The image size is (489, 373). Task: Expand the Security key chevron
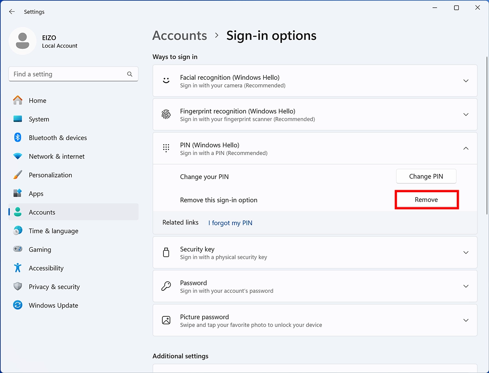(x=466, y=253)
